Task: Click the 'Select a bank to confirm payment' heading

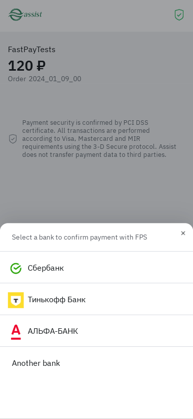Action: 79,237
